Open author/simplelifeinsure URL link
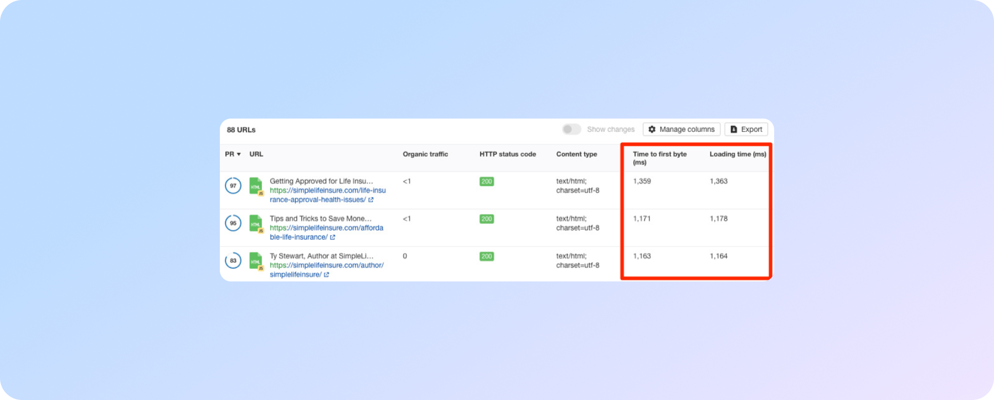 coord(326,270)
